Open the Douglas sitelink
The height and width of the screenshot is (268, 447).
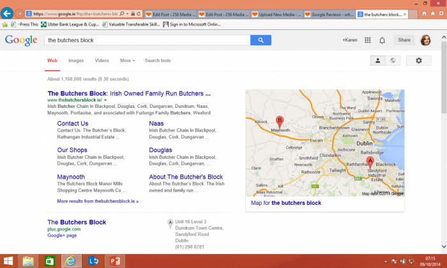tap(160, 150)
